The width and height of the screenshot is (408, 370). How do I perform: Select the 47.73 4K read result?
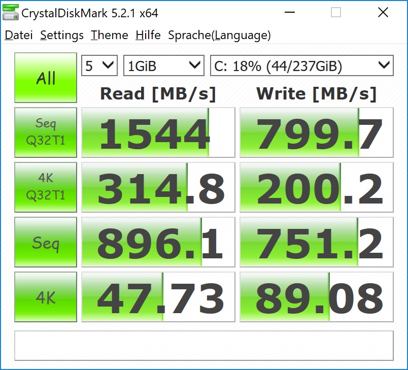[x=158, y=297]
